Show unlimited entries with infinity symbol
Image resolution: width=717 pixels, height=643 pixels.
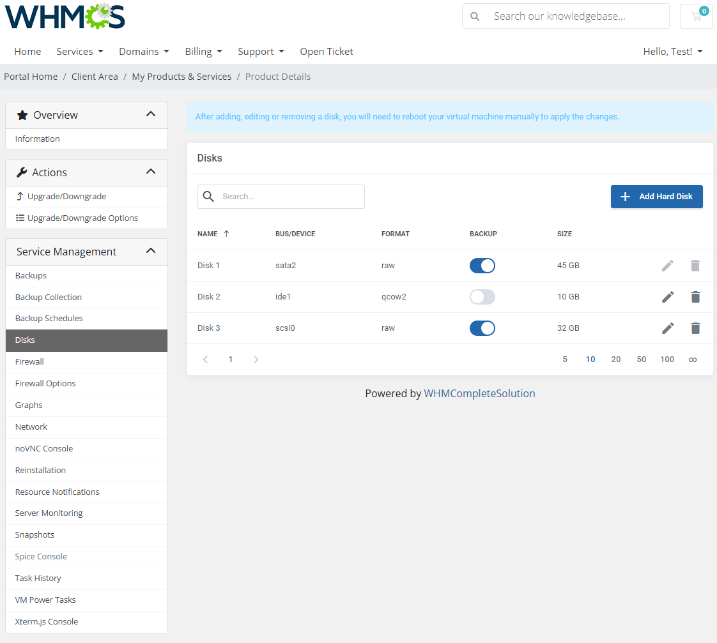point(693,359)
